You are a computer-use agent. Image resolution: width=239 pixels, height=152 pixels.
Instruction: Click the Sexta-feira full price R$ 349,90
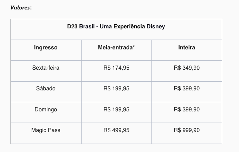coord(187,68)
